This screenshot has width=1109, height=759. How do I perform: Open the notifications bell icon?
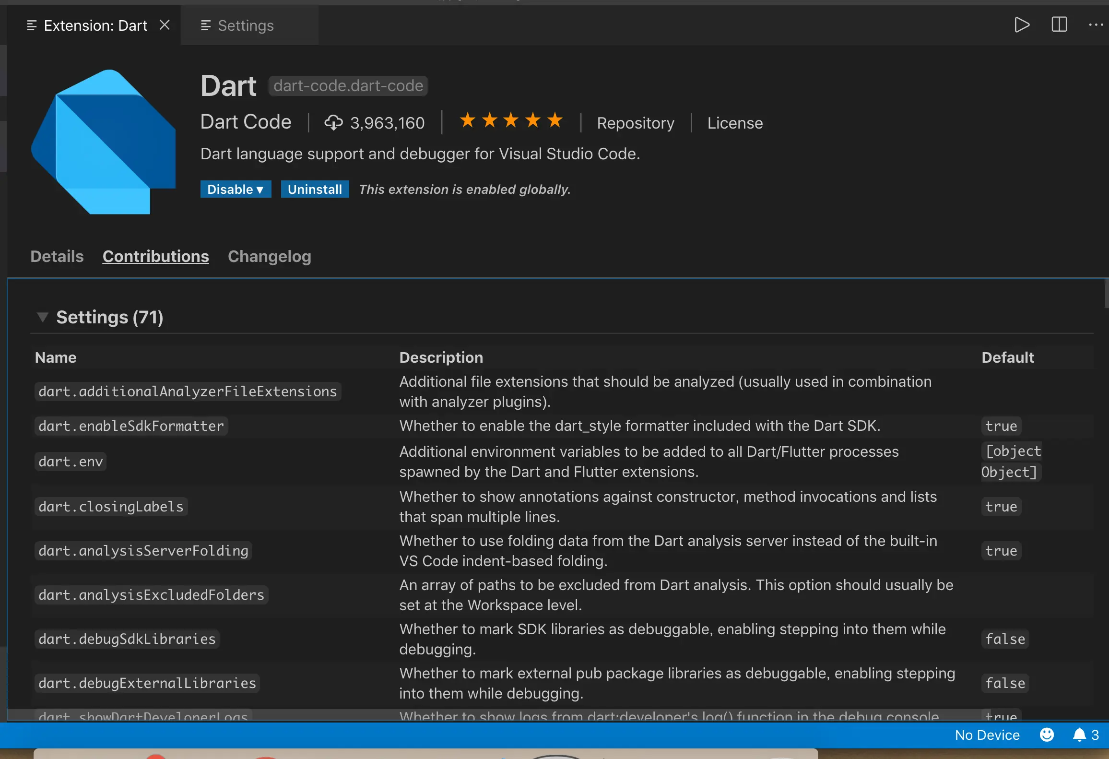[1079, 735]
